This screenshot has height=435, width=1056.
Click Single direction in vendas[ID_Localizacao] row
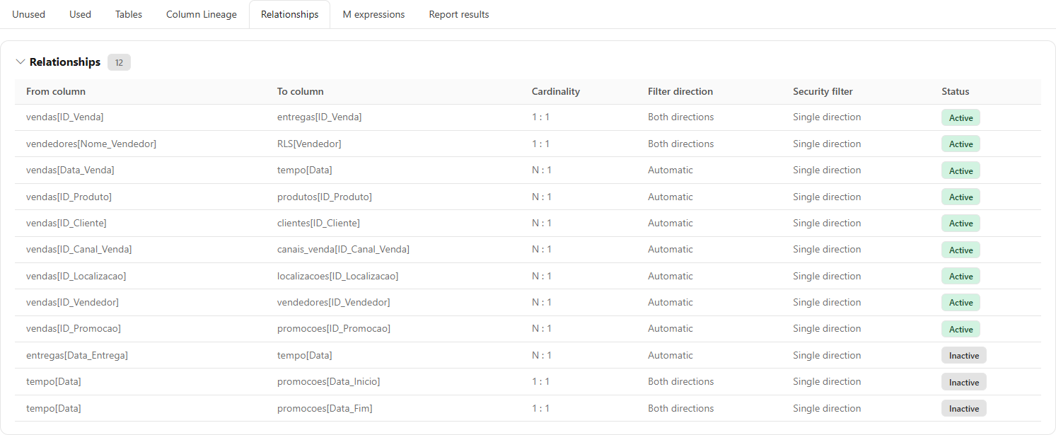827,276
